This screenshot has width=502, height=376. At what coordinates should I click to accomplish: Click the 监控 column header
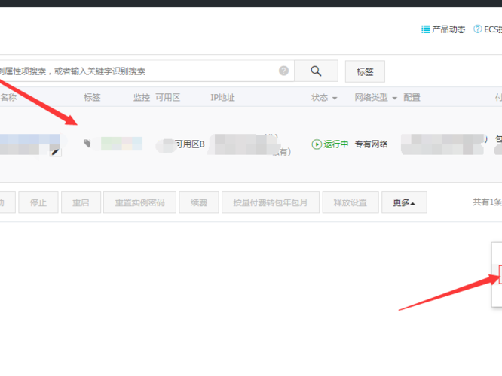coord(142,98)
